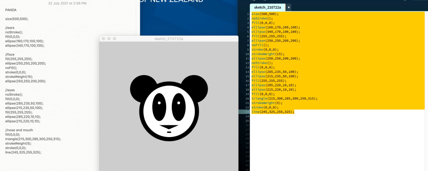Click the panda's black triangle nose
This screenshot has height=171, width=428.
[x=169, y=126]
